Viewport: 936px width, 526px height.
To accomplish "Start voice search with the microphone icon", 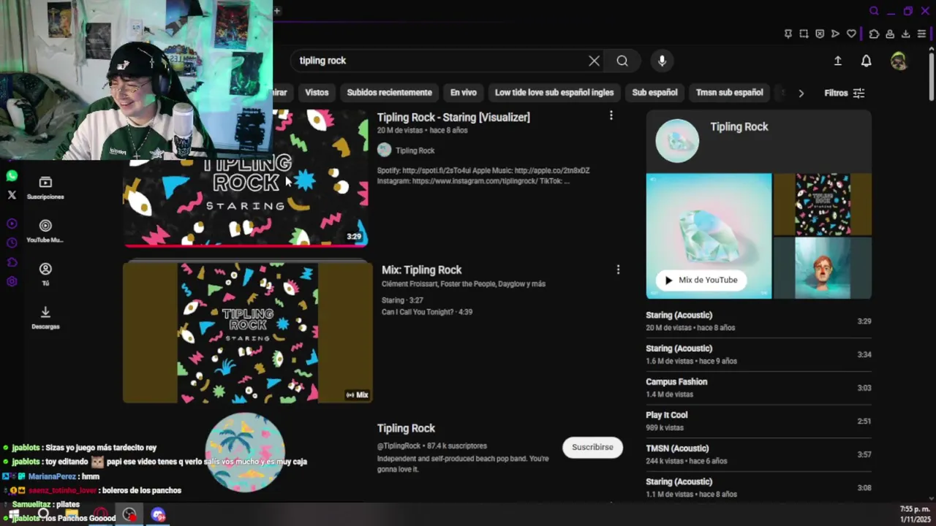I will 662,61.
